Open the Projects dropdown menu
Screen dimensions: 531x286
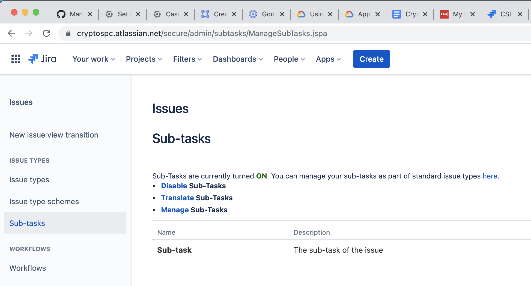(144, 59)
